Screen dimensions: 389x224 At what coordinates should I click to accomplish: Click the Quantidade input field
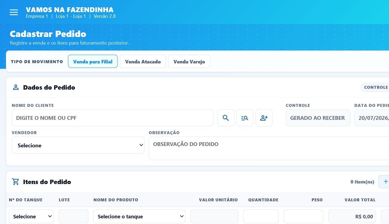pyautogui.click(x=261, y=216)
